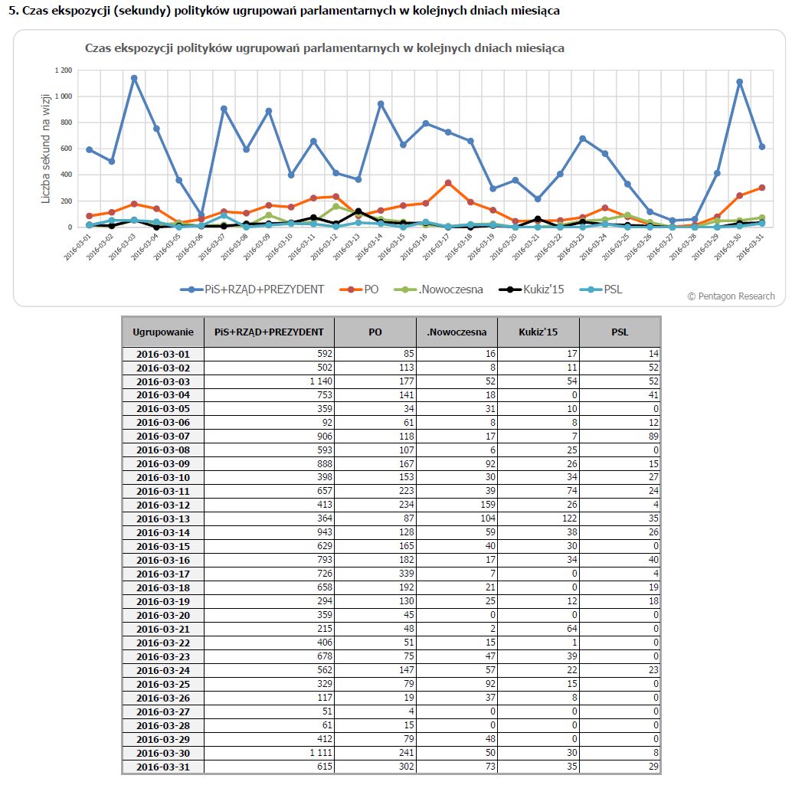Image resolution: width=792 pixels, height=785 pixels.
Task: Click the Pentagon Research copyright label
Action: click(x=731, y=296)
